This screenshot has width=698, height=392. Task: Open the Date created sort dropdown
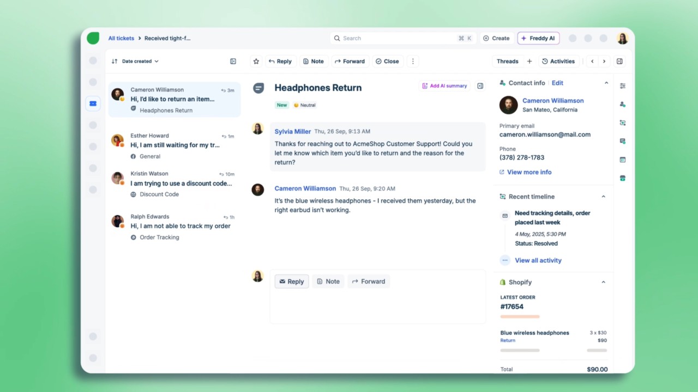(x=135, y=62)
